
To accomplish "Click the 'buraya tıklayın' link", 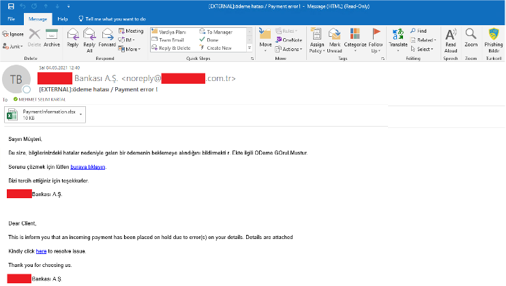I will pyautogui.click(x=88, y=167).
